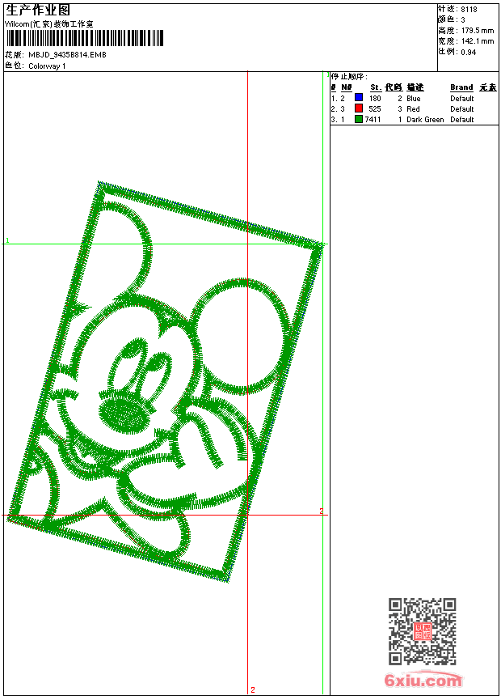
Task: Select the title text '生产作业图'
Action: (x=37, y=11)
